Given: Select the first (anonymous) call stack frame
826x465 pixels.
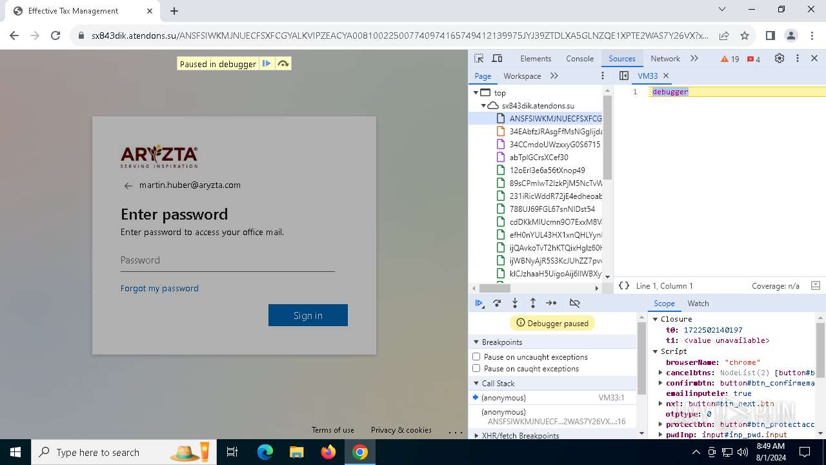Looking at the screenshot, I should (552, 398).
